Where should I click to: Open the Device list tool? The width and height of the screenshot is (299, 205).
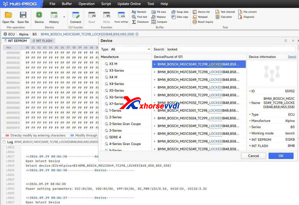coord(201,12)
